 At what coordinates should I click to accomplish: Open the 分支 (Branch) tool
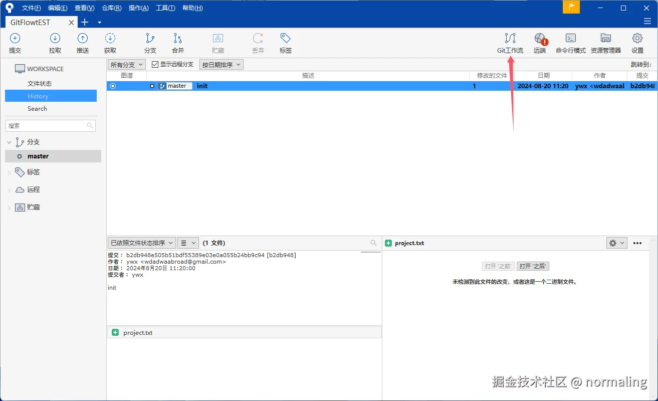click(150, 43)
